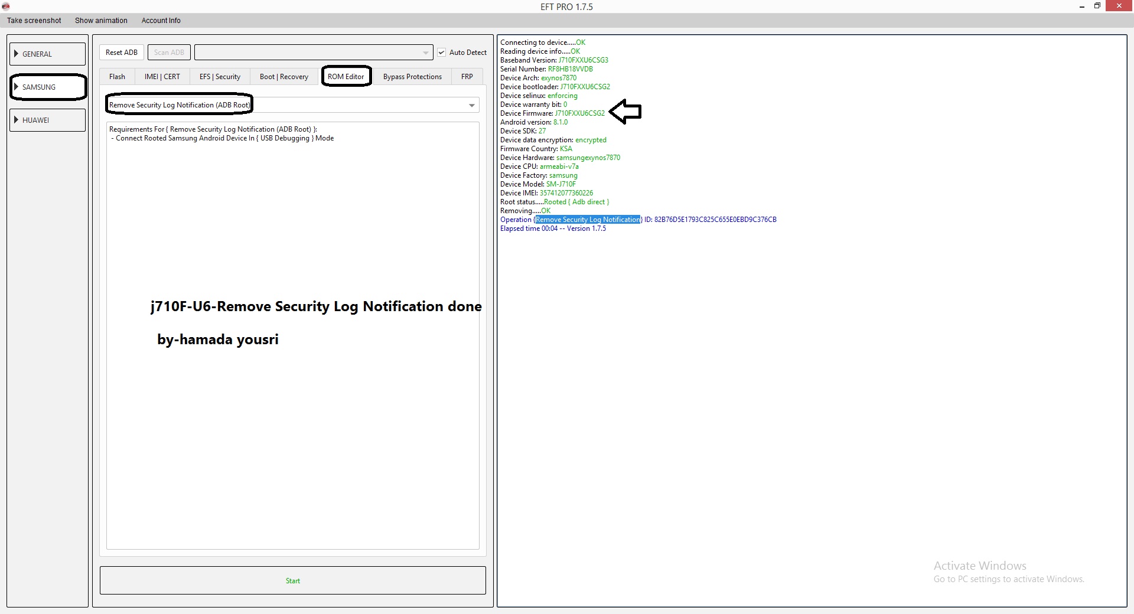The image size is (1134, 614).
Task: Switch to the Bypass Protections tab
Action: 412,77
